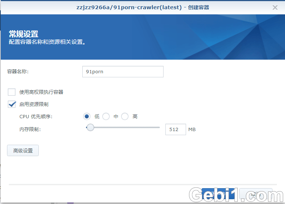Open 高级设置 advanced settings
Viewport: 285px width, 204px height.
(x=23, y=151)
